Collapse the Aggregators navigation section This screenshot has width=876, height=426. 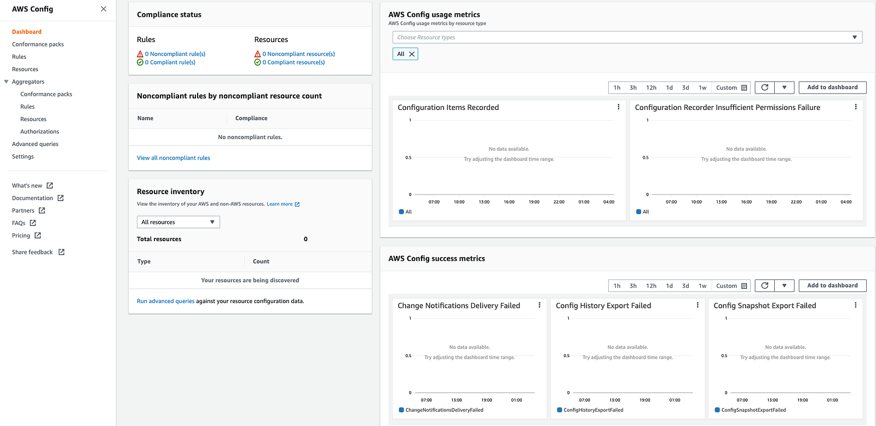(x=7, y=82)
